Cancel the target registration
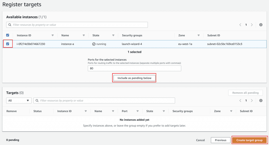 click(x=200, y=140)
